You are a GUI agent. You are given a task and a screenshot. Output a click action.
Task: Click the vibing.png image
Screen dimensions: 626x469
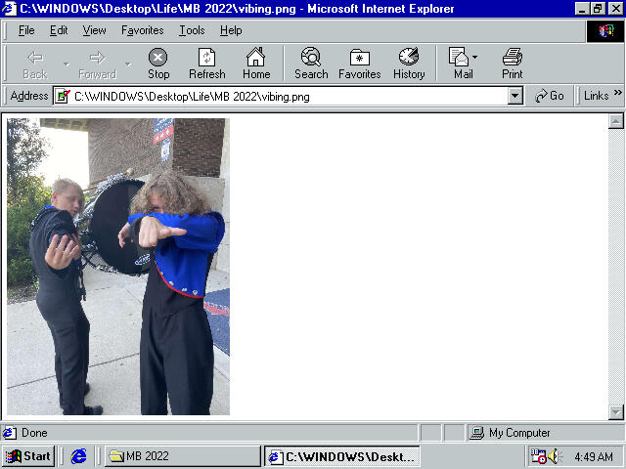pyautogui.click(x=117, y=266)
